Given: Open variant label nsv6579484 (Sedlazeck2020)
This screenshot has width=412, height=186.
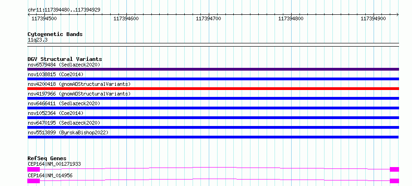Looking at the screenshot, I should tap(64, 65).
